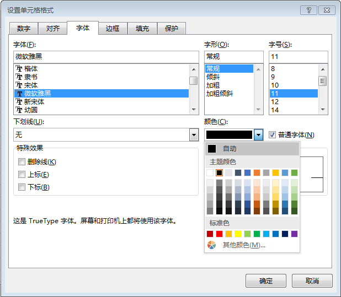The image size is (341, 297).
Task: Select font size 8
Action: pyautogui.click(x=294, y=69)
